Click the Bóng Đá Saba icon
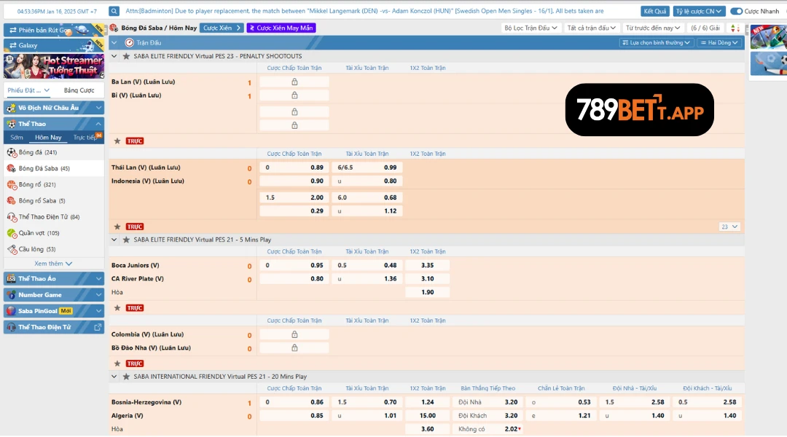This screenshot has width=787, height=437. tap(12, 168)
